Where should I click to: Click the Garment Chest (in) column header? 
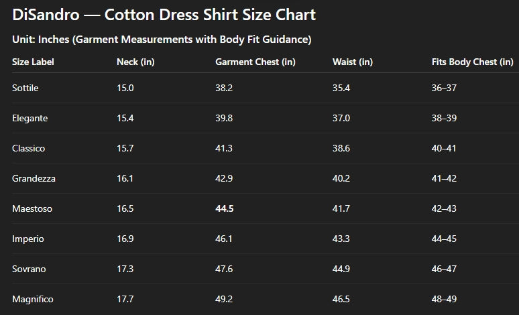[x=255, y=62]
